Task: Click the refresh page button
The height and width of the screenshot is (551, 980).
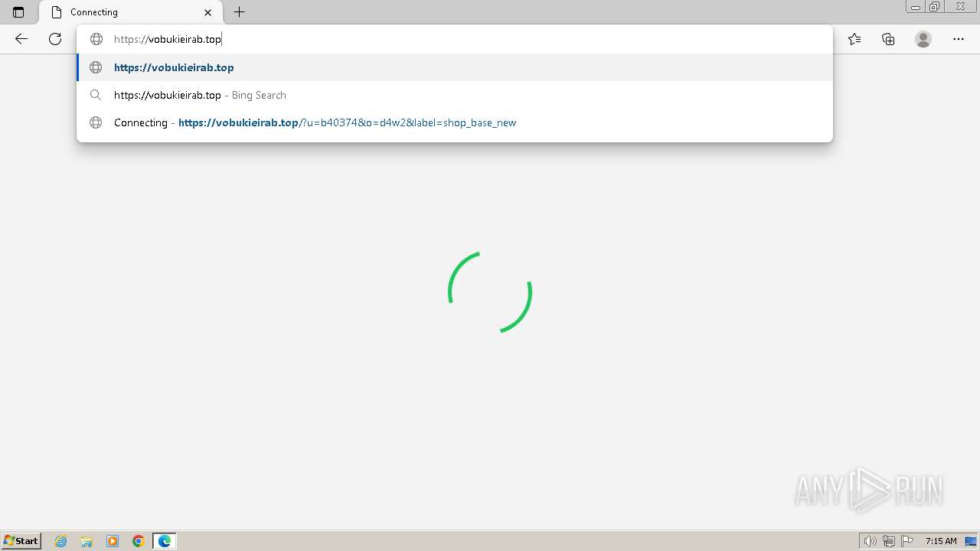Action: click(55, 39)
